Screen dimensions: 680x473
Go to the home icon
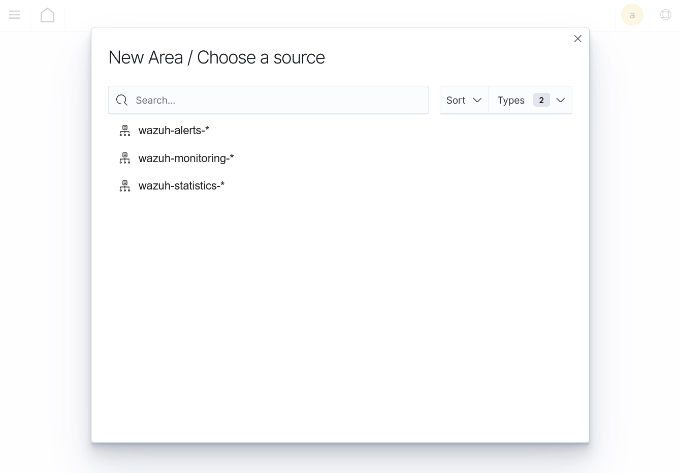click(47, 15)
